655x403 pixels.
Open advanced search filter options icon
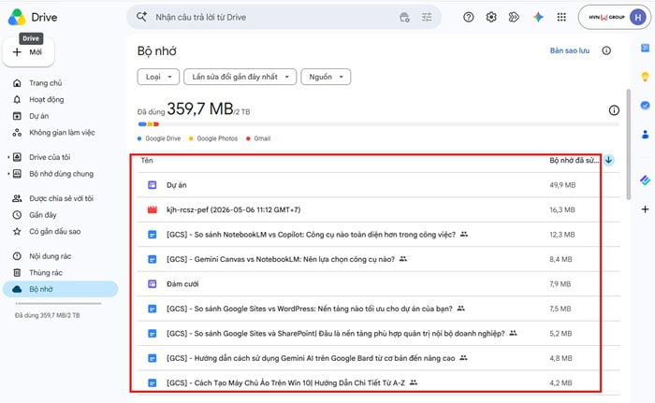pyautogui.click(x=427, y=17)
